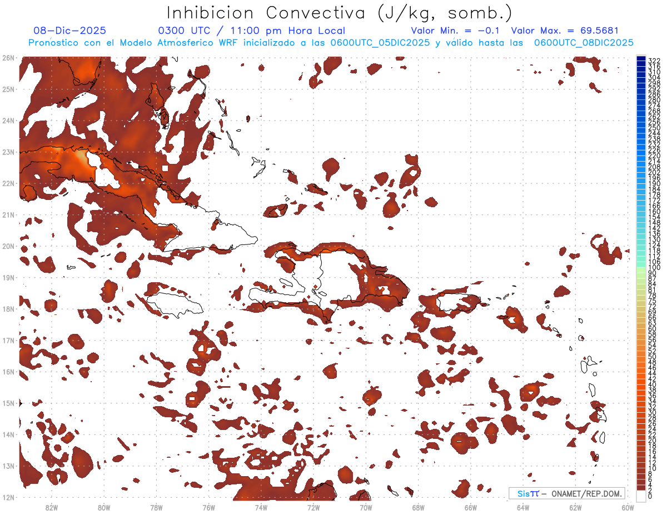Click the '24N' latitude label

(8, 121)
